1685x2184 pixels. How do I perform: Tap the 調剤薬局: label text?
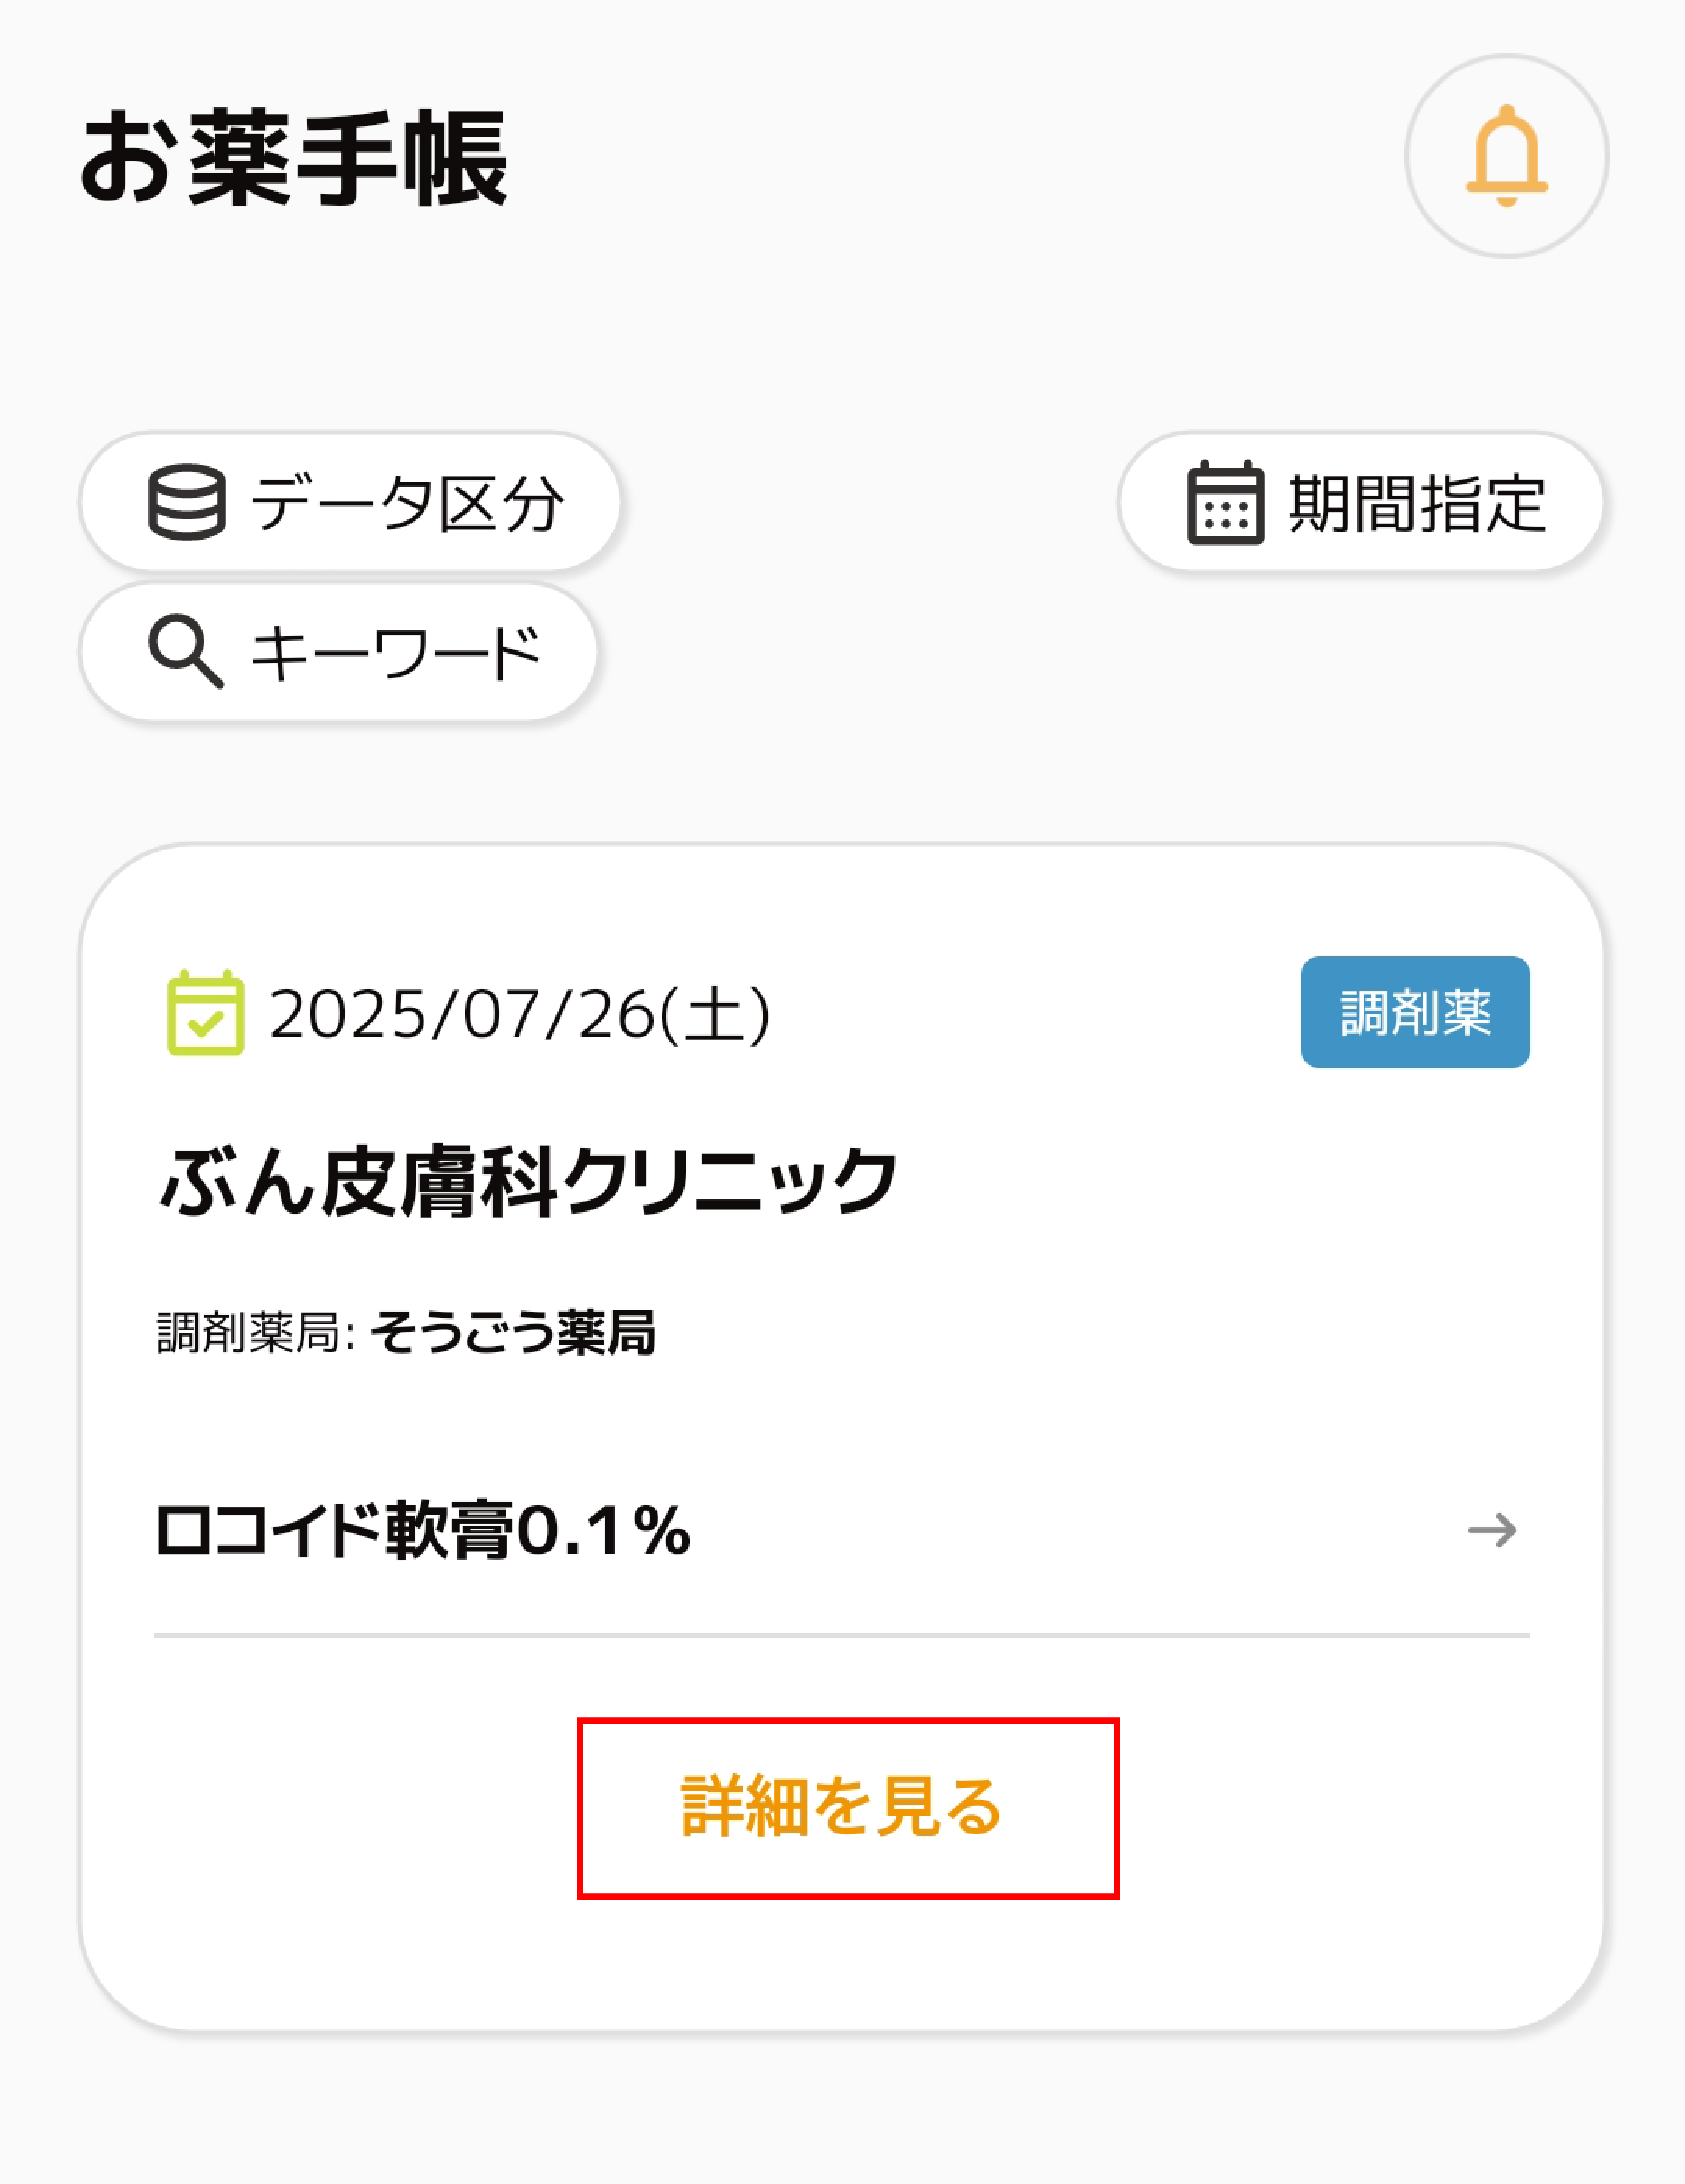(255, 1333)
